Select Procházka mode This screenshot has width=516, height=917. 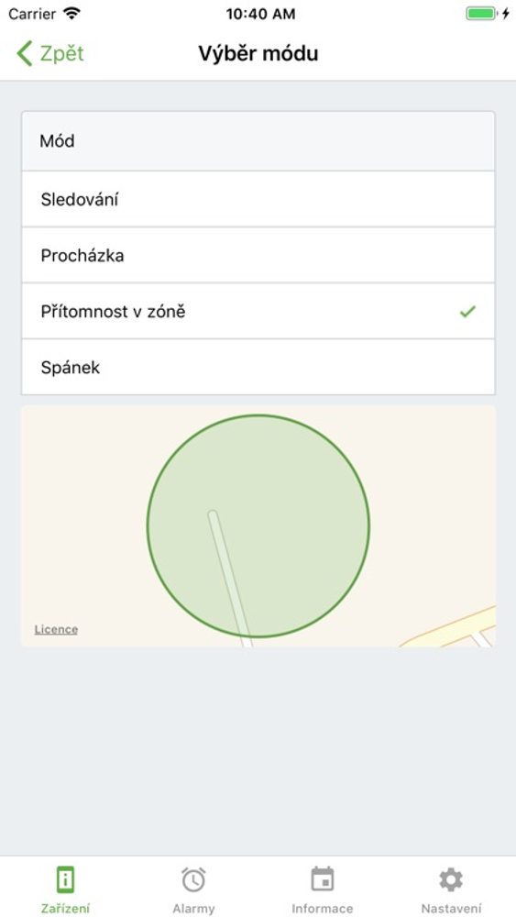click(258, 256)
